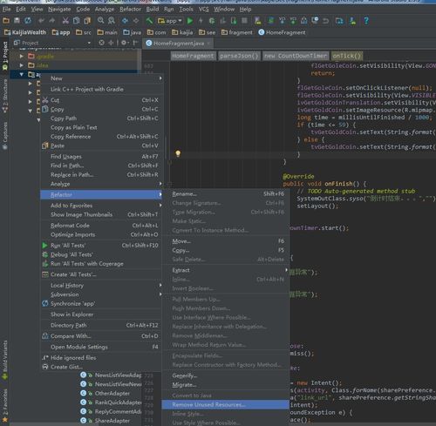Open the app run configuration dropdown
436x426 pixels.
(x=170, y=21)
